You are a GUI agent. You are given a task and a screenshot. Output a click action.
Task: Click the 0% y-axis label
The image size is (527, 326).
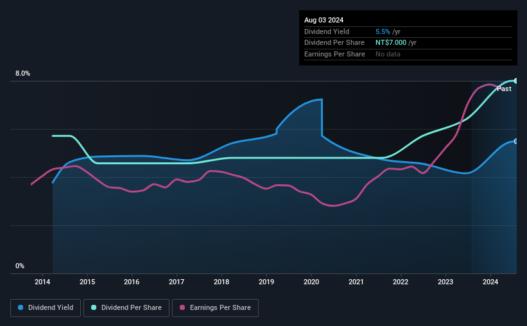[20, 266]
